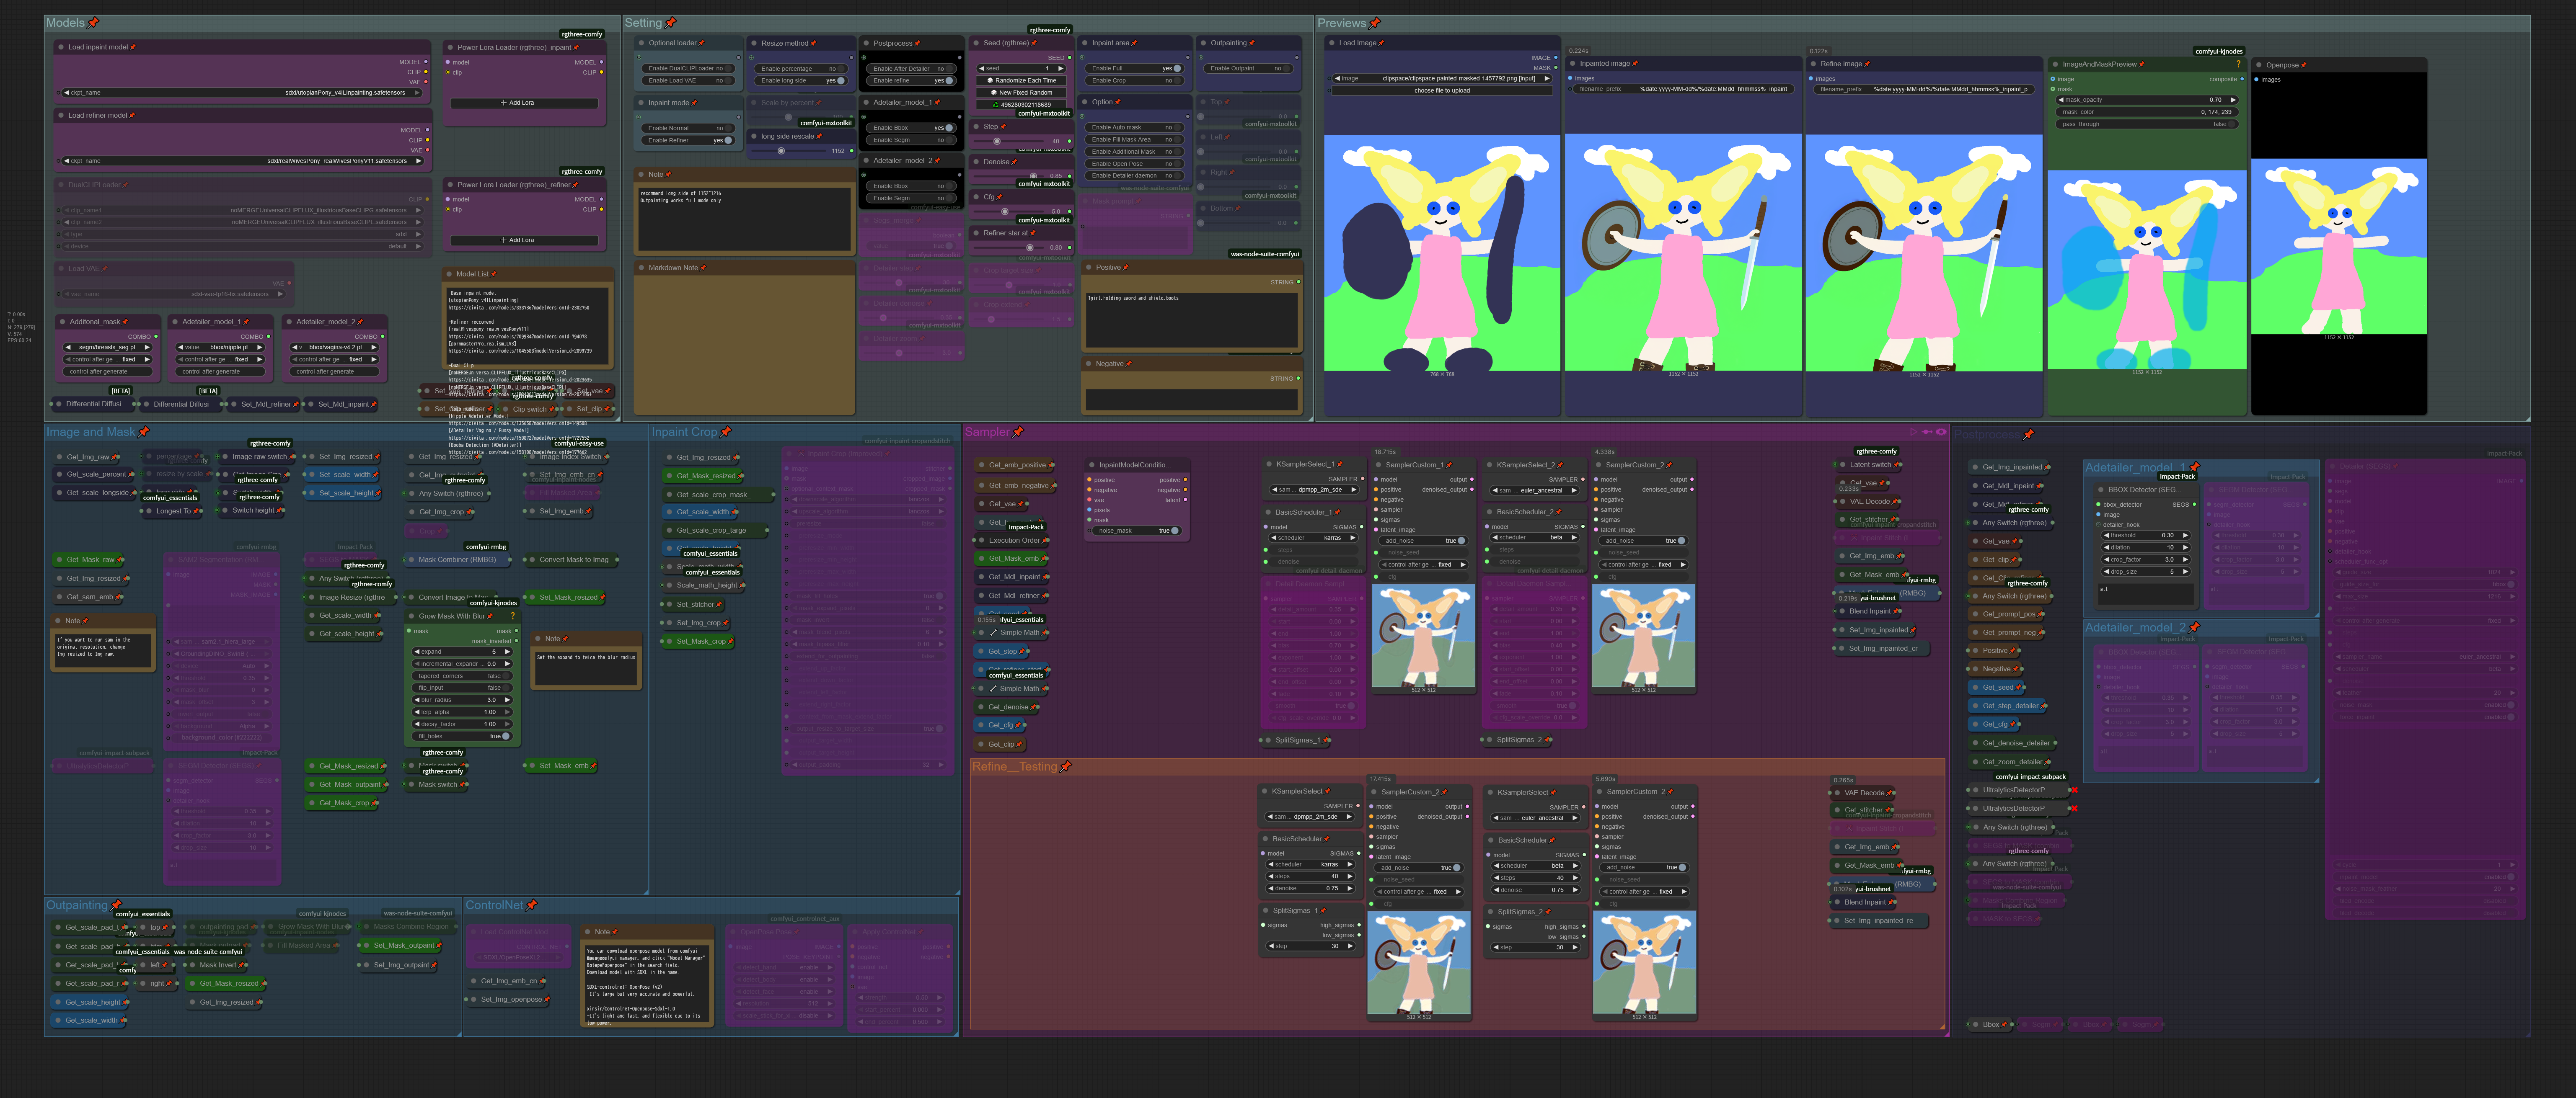2576x1098 pixels.
Task: Click the pin icon on Seed (rgthree) node
Action: [x=1034, y=43]
